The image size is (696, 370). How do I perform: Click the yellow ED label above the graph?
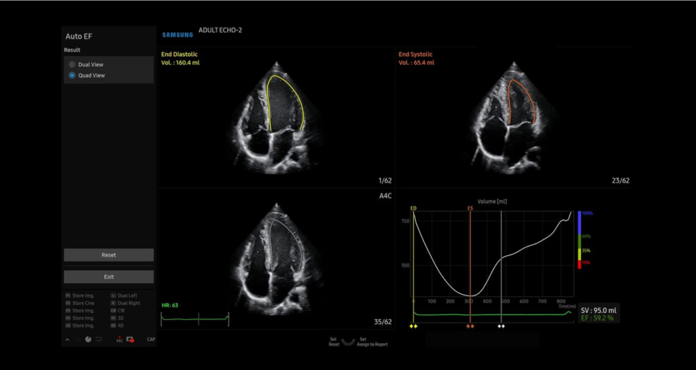[413, 208]
